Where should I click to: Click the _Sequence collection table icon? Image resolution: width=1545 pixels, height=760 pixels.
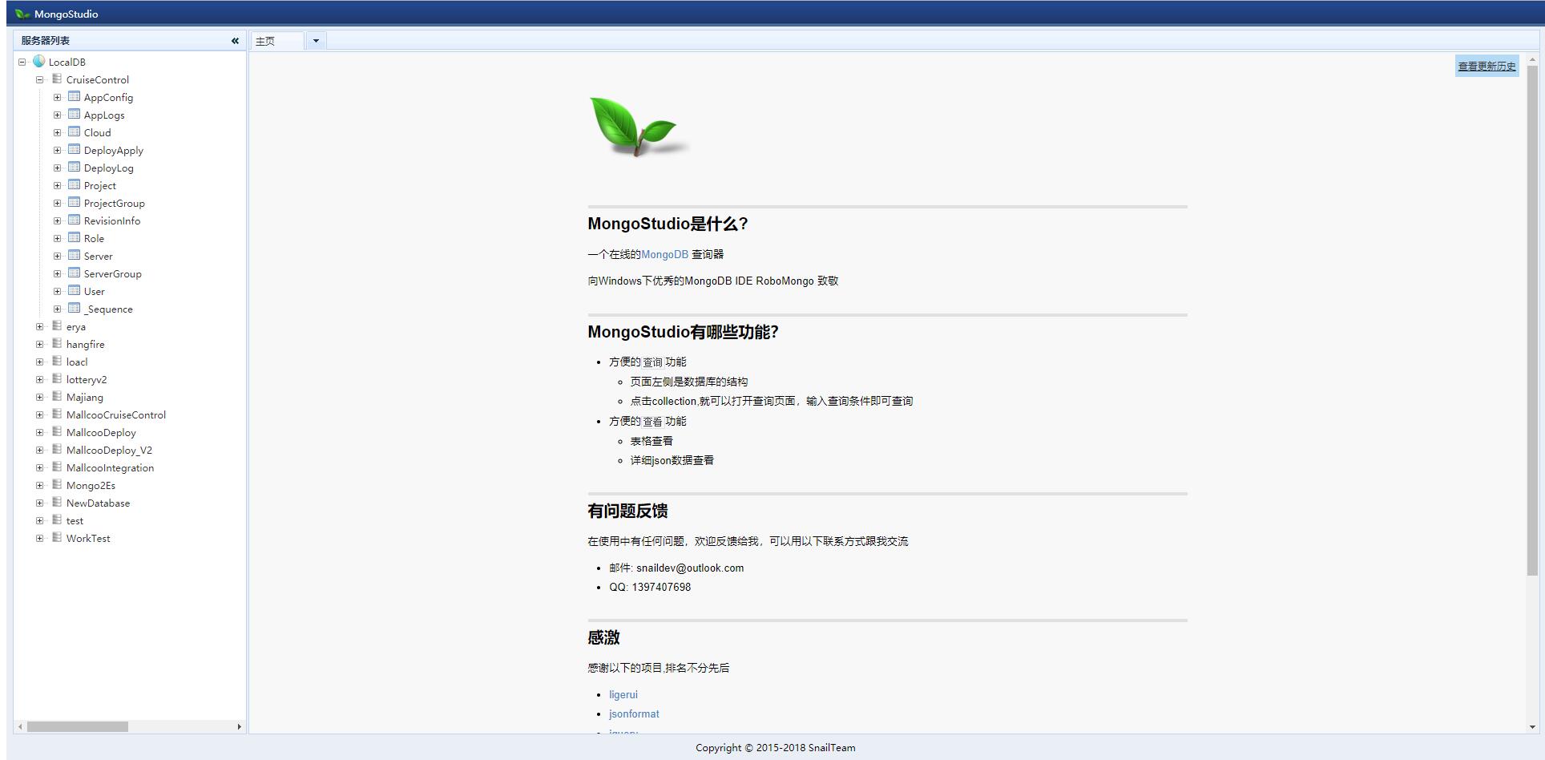pyautogui.click(x=74, y=308)
